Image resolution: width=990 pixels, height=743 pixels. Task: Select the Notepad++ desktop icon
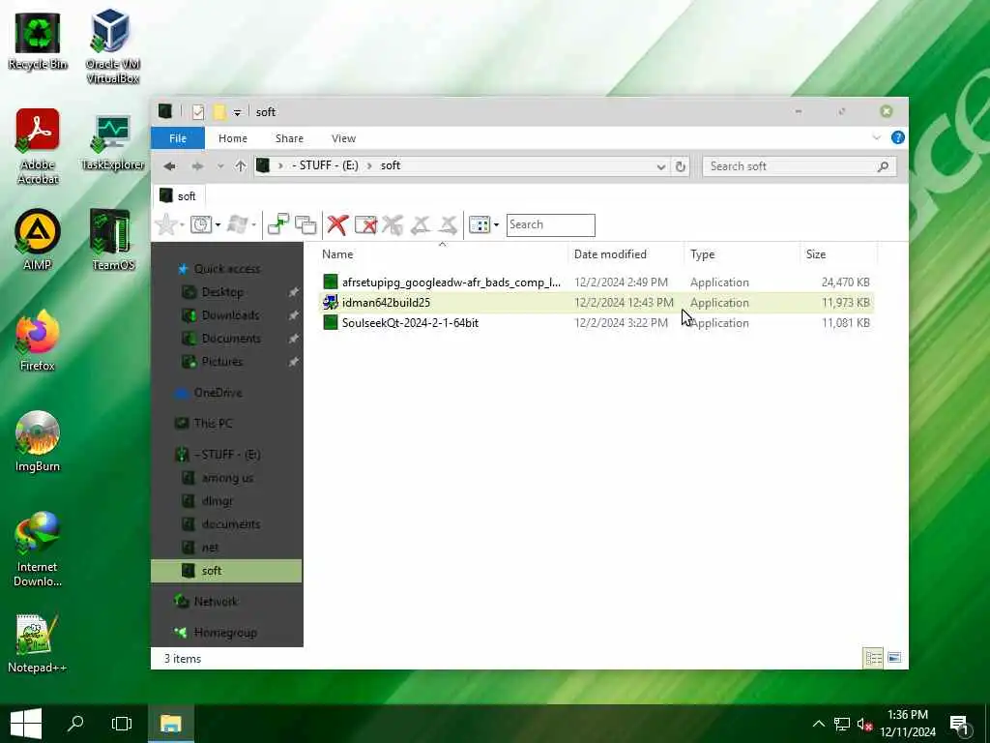tap(38, 642)
